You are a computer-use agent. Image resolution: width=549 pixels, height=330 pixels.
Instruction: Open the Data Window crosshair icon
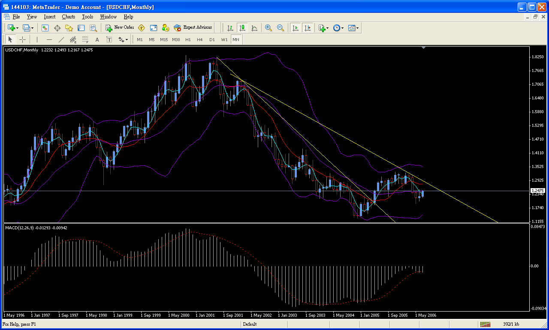click(57, 28)
